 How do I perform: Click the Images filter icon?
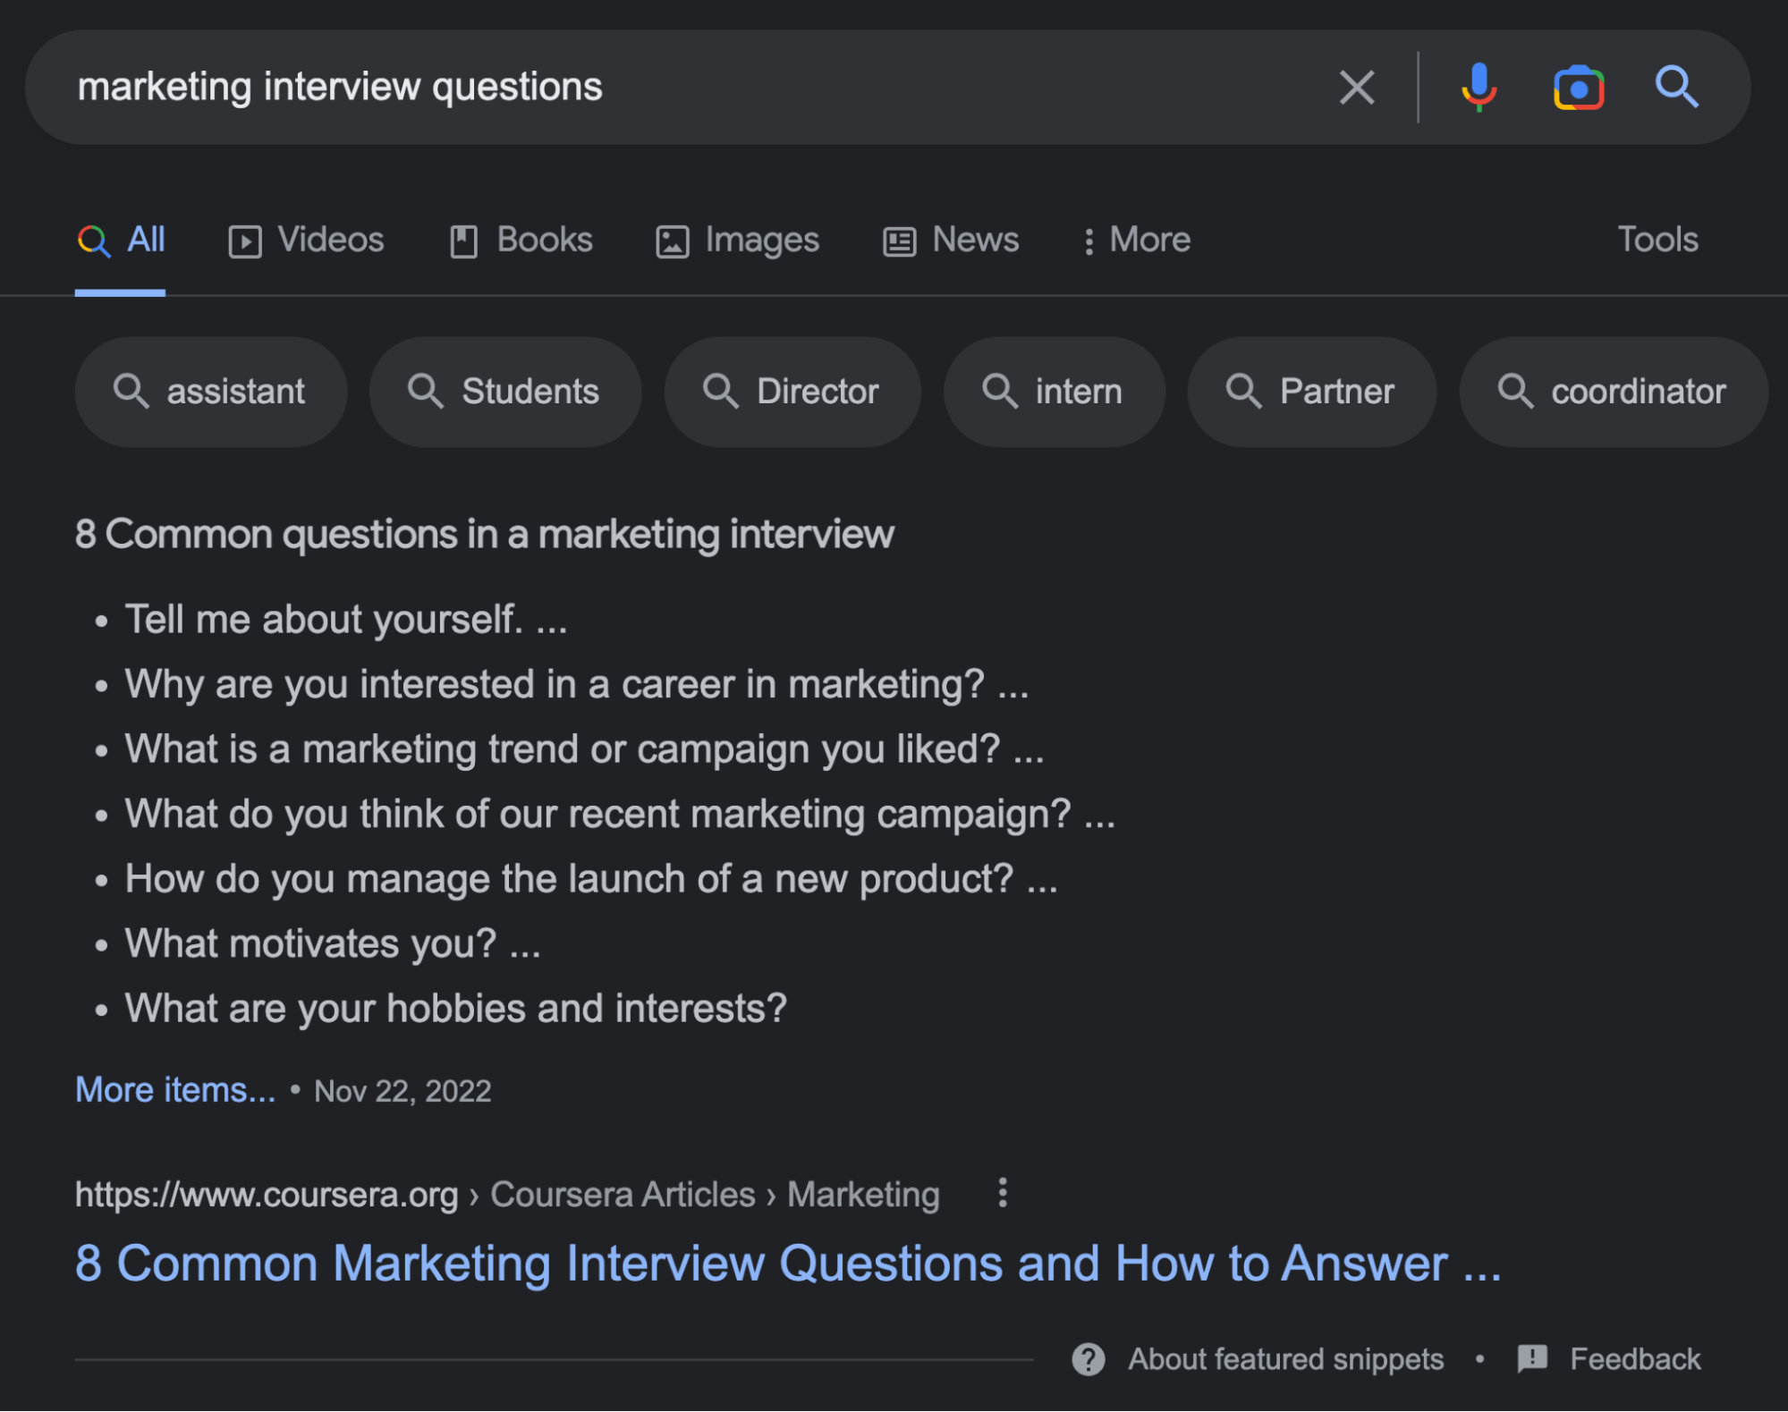[674, 240]
